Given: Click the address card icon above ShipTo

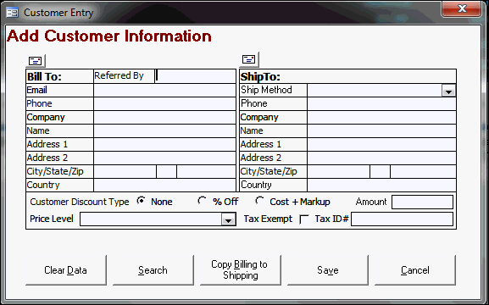Looking at the screenshot, I should click(x=249, y=59).
